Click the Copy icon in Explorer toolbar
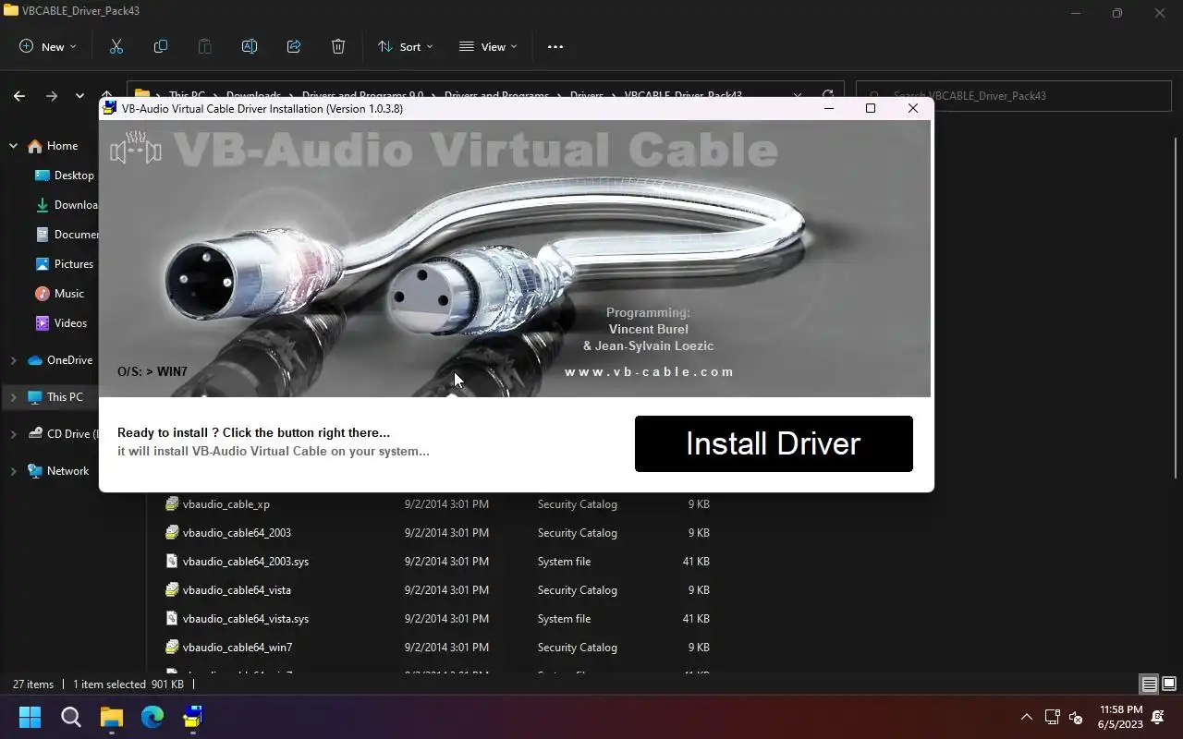The width and height of the screenshot is (1183, 739). 161,47
